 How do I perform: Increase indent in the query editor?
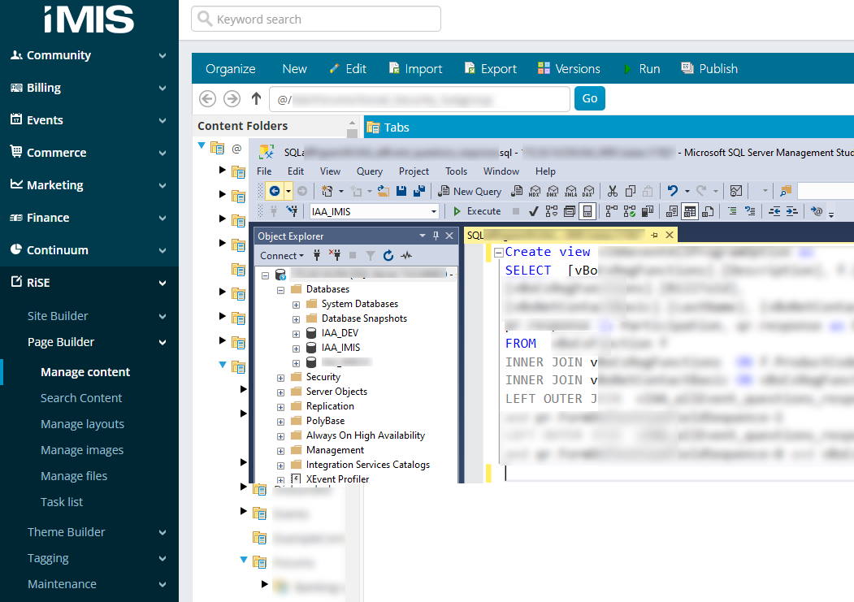pyautogui.click(x=792, y=211)
